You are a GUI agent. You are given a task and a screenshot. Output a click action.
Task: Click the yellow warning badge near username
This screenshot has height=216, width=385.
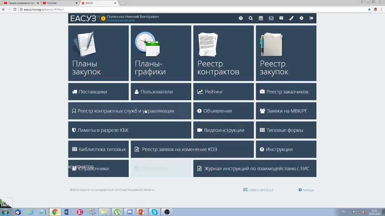click(x=103, y=18)
